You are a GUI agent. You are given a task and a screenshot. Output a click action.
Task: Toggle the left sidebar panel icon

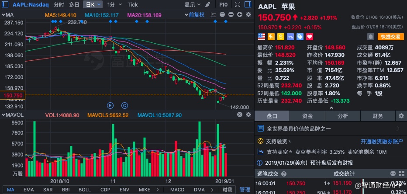[x=5, y=4]
